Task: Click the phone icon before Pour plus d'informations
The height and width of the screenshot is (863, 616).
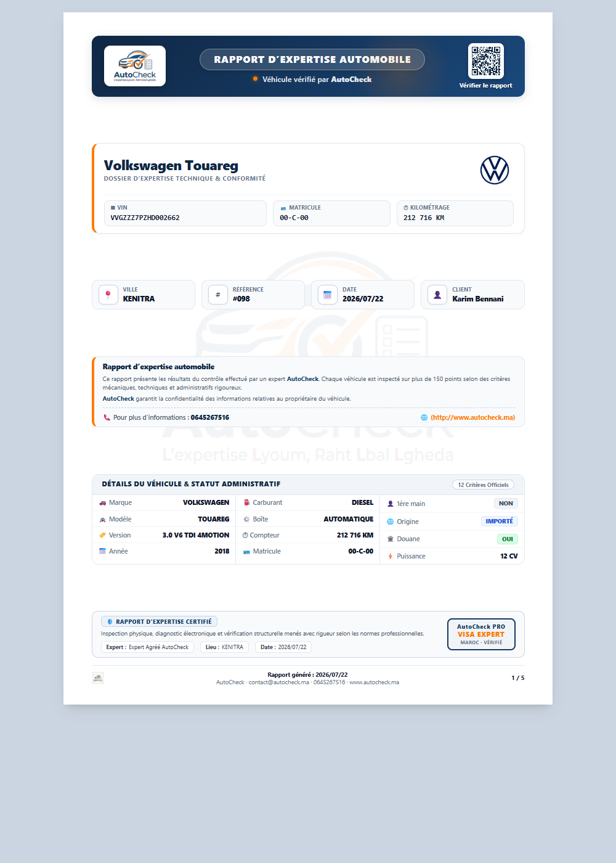Action: click(107, 417)
